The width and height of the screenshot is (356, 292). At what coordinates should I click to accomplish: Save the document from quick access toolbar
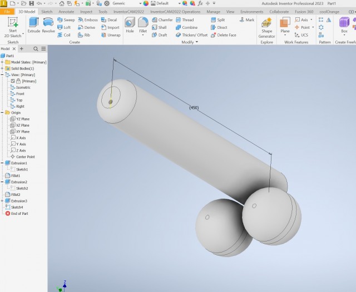pos(32,3)
